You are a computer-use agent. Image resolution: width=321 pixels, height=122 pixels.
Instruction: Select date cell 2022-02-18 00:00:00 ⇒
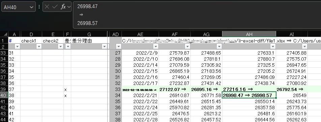click(140, 89)
